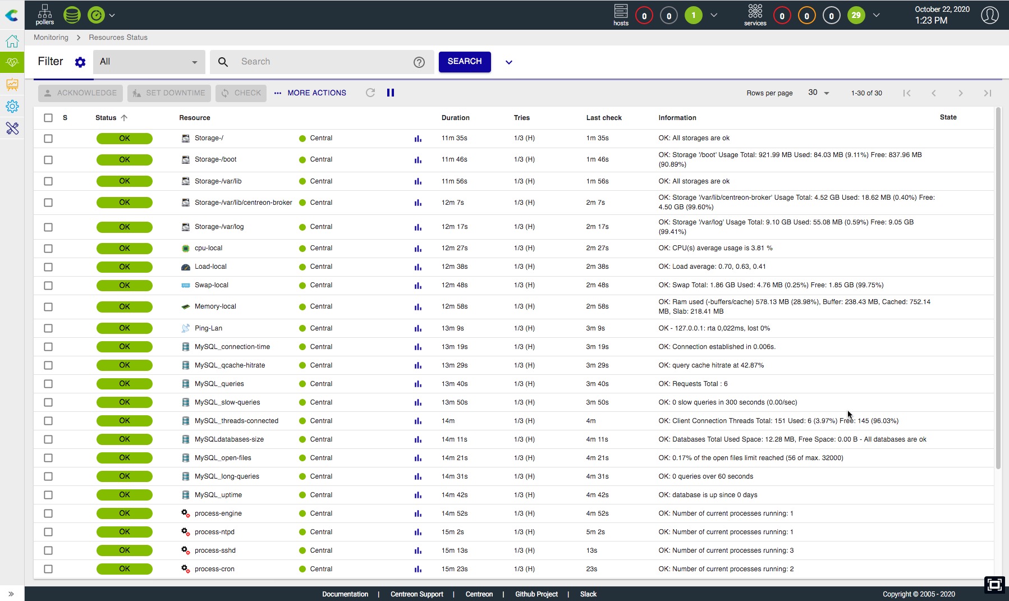Expand advanced search criteria chevron
Screen dimensions: 1009x601
(509, 62)
